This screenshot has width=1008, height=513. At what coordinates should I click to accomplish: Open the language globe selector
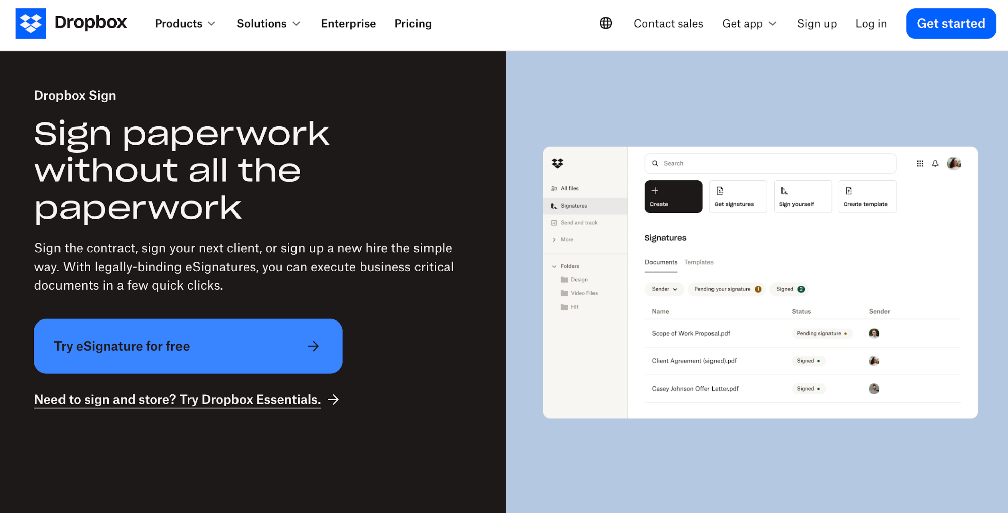[x=606, y=23]
